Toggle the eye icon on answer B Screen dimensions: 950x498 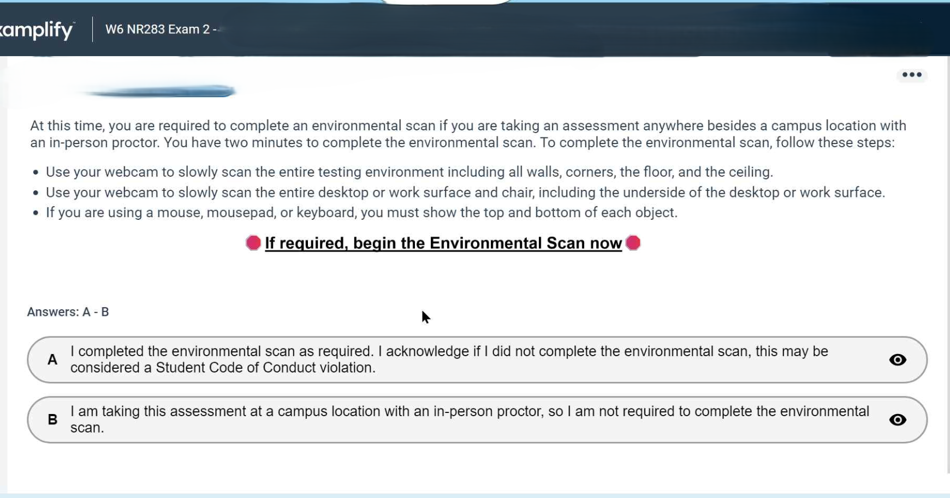point(897,420)
